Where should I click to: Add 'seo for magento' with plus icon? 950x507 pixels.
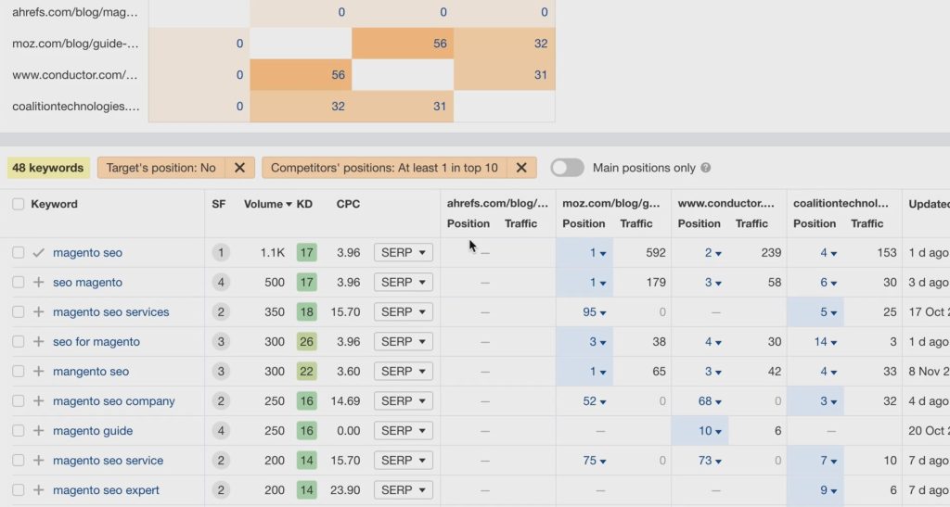(x=38, y=341)
